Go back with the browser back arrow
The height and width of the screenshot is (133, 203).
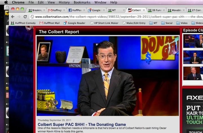[13, 17]
